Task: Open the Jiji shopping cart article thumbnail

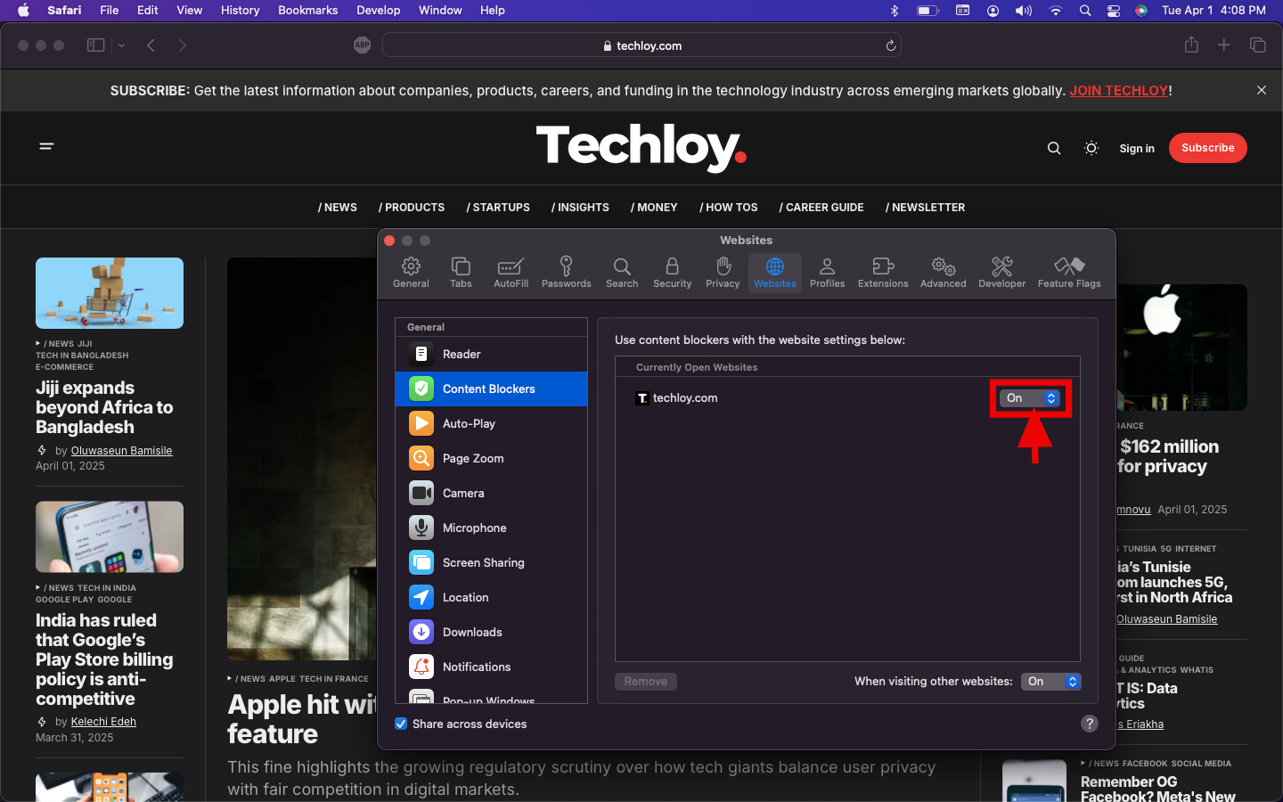Action: click(110, 293)
